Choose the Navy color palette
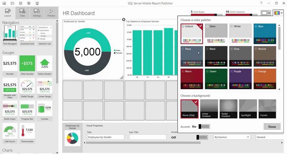 [x=192, y=56]
